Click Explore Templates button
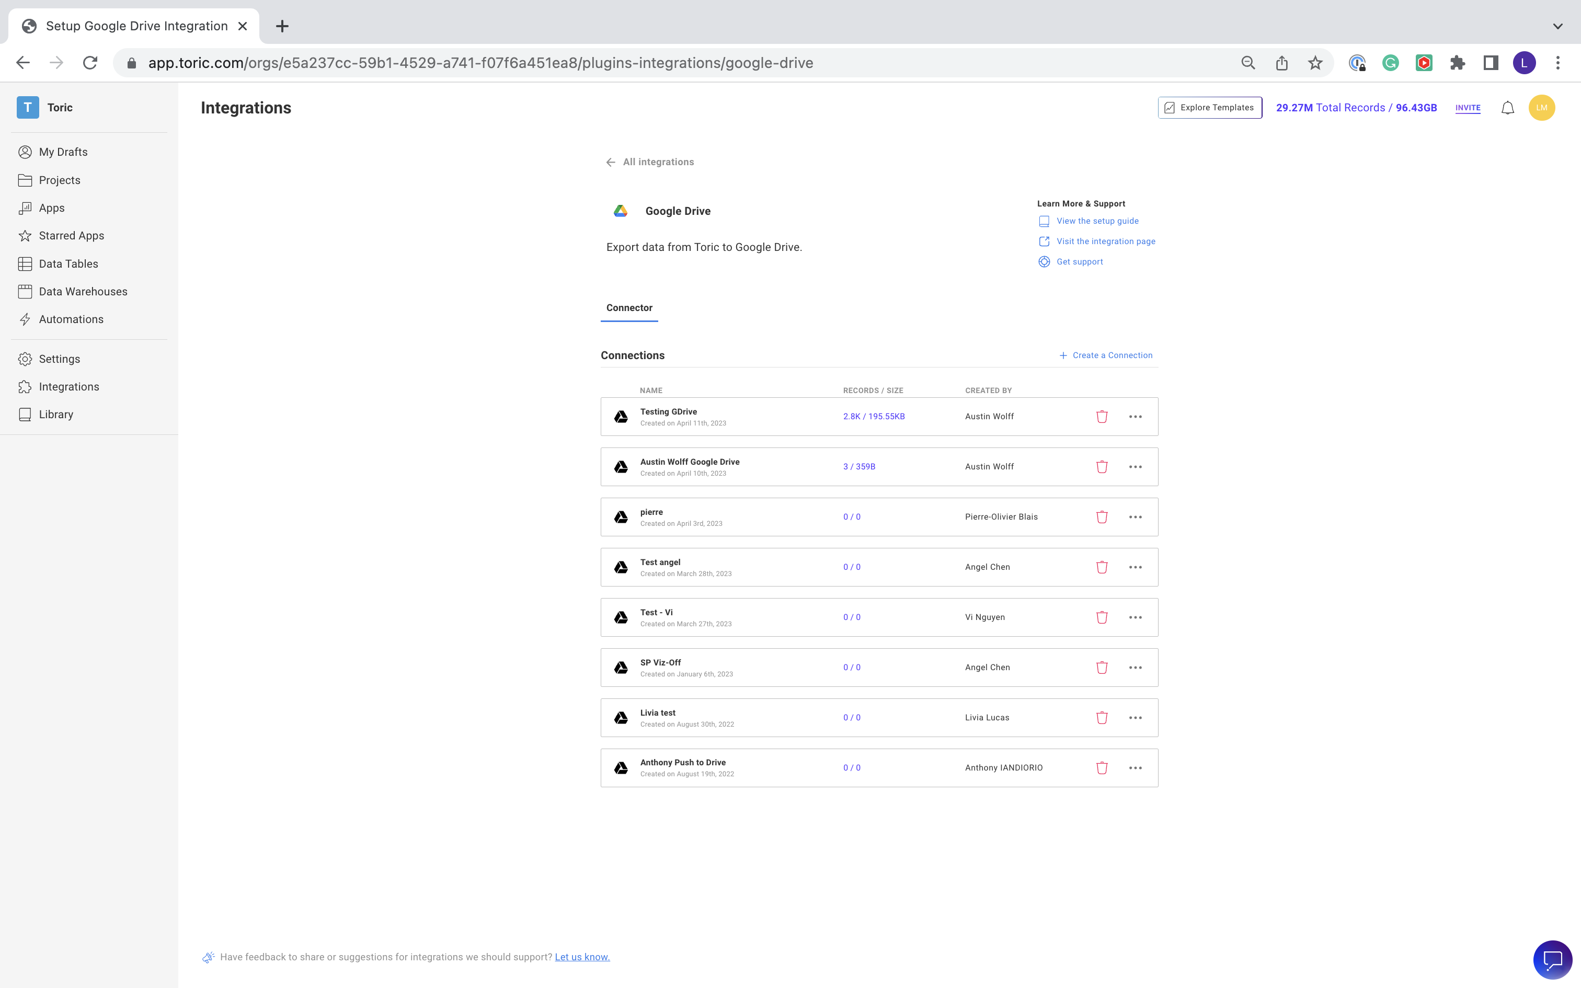1581x988 pixels. (x=1209, y=107)
